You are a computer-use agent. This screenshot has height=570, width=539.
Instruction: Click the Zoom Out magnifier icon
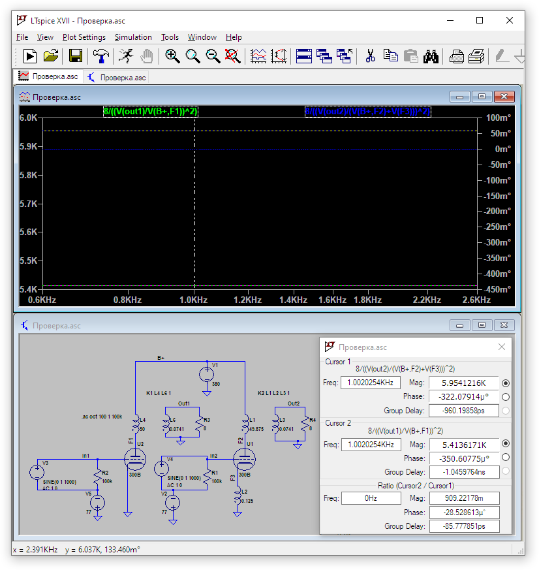pos(213,56)
